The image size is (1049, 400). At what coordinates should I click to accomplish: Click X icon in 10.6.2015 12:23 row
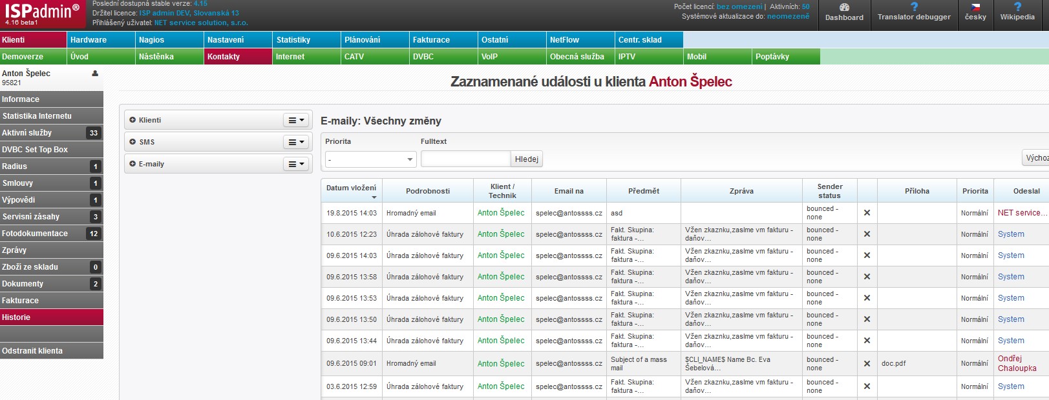[867, 234]
